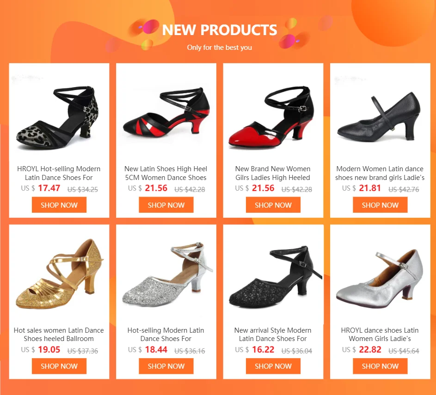Click 'HROYL dance shoes Latin Women' title
This screenshot has height=395, width=436.
tap(380, 334)
